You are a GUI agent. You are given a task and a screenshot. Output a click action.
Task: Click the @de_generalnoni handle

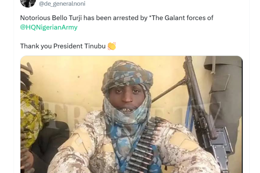[62, 3]
